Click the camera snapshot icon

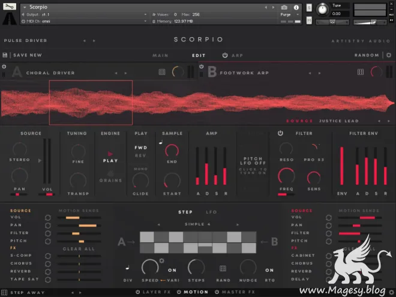[284, 8]
